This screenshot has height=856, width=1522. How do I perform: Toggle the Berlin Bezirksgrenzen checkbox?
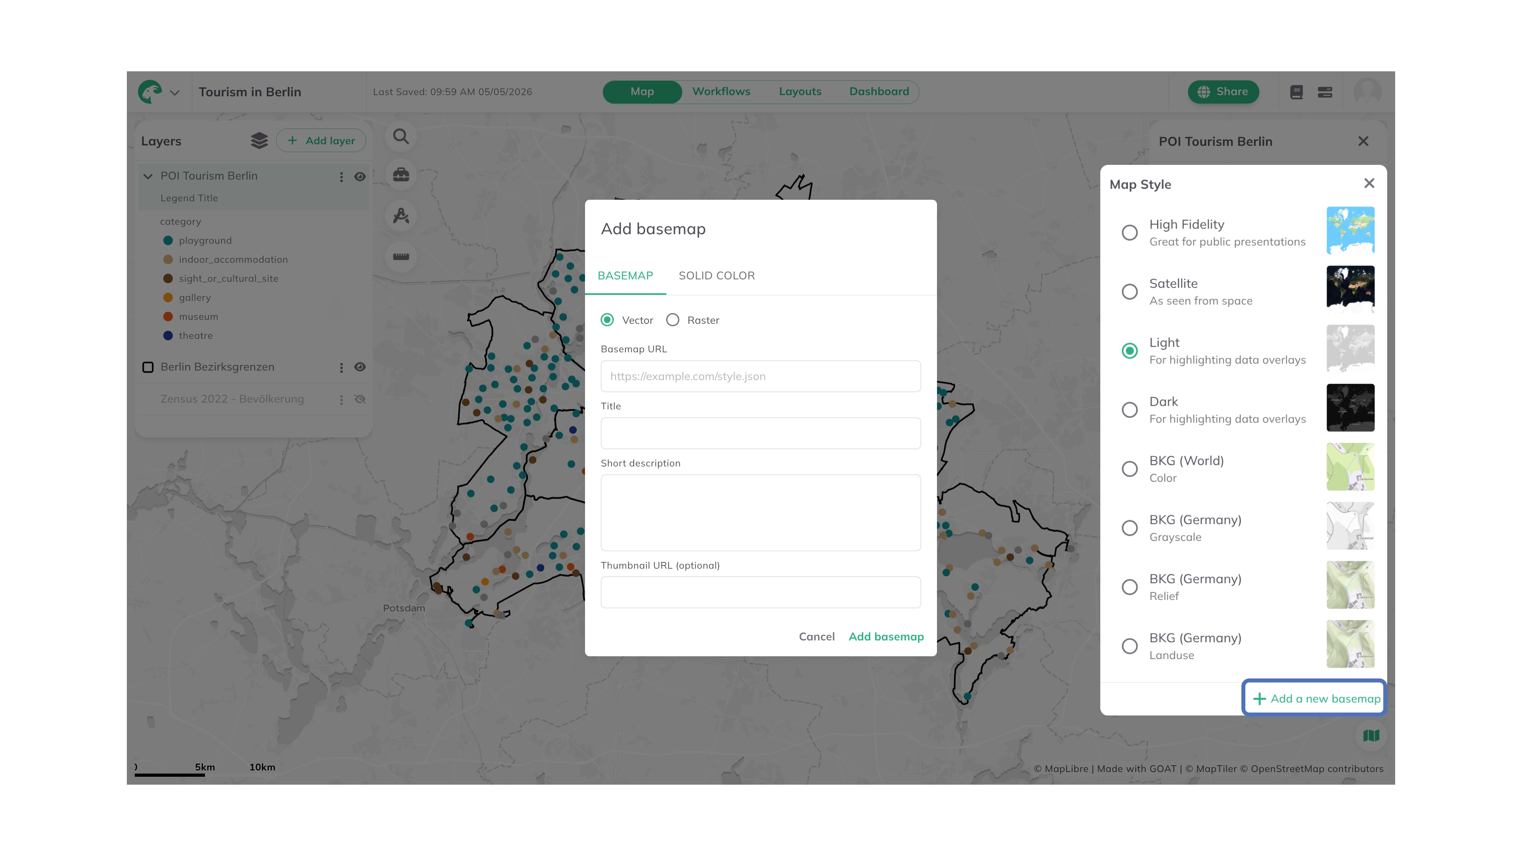[148, 367]
